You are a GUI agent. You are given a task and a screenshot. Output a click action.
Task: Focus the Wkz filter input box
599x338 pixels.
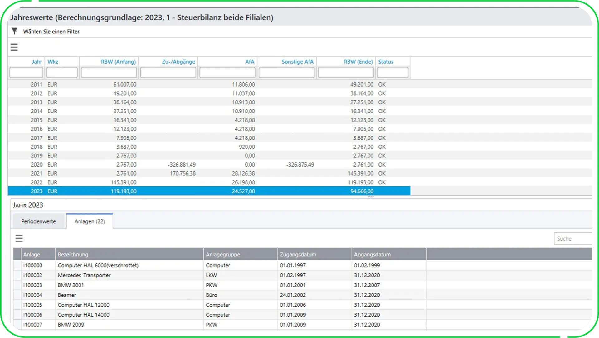click(62, 73)
